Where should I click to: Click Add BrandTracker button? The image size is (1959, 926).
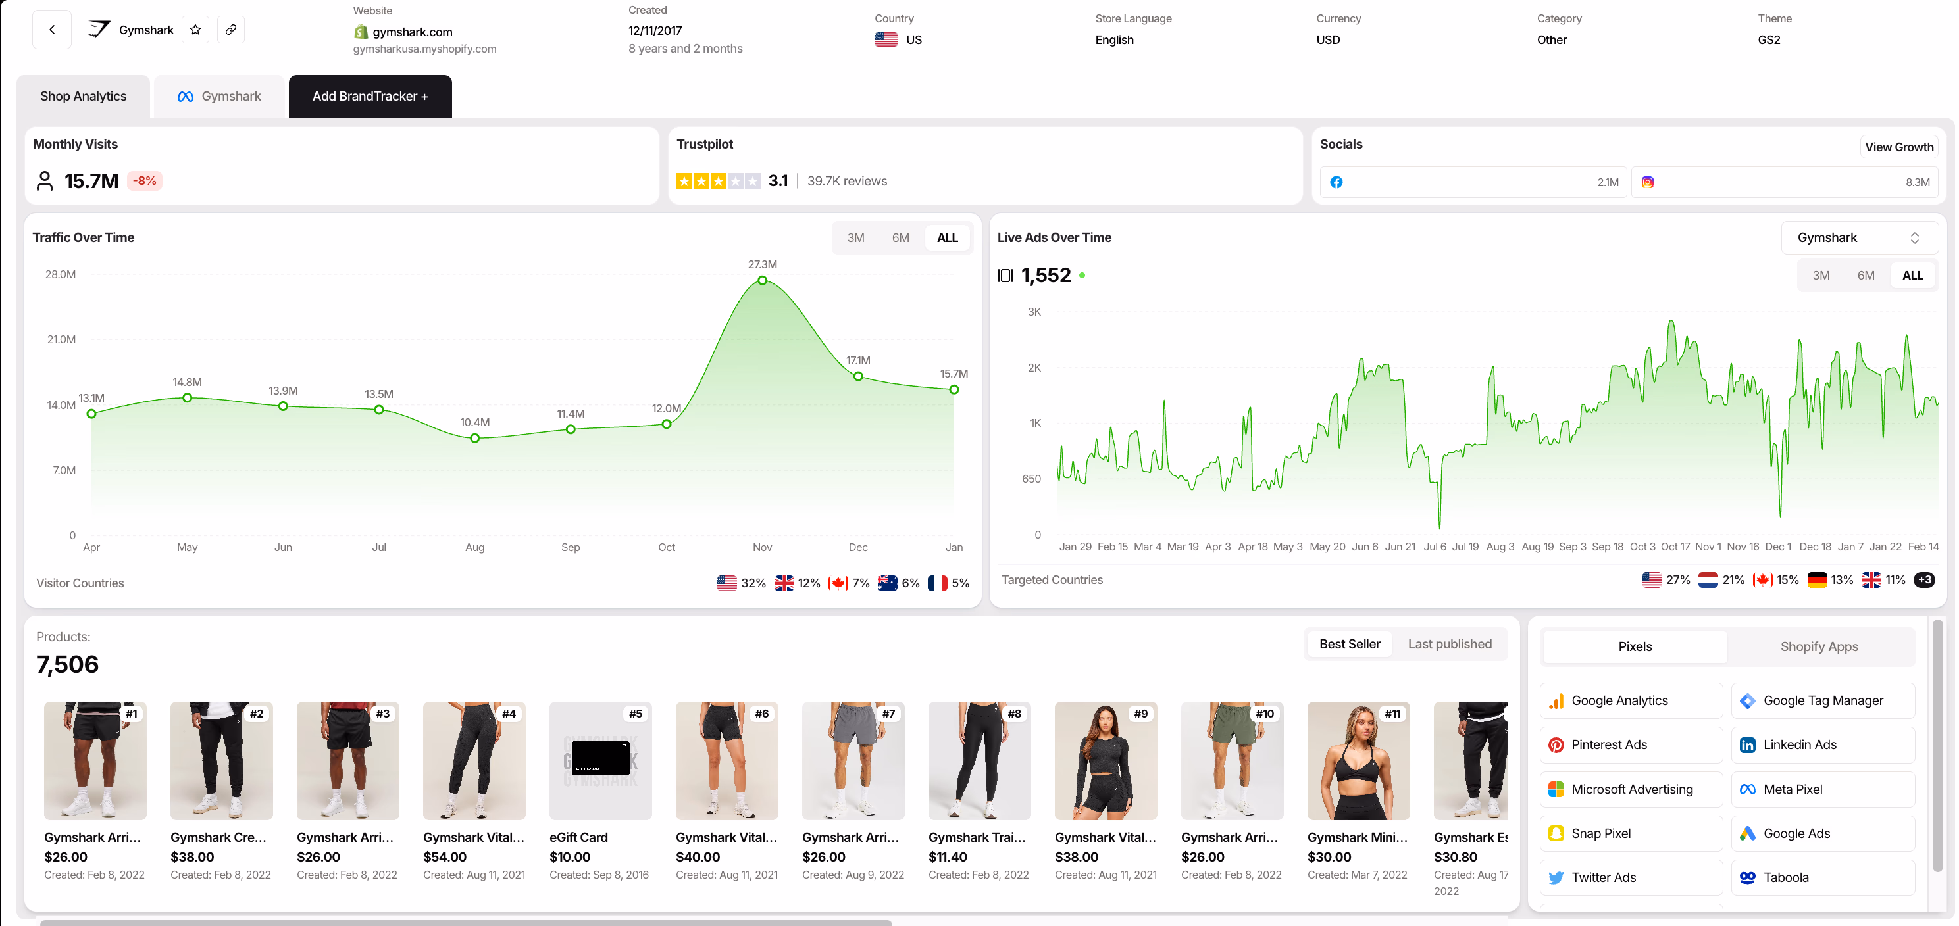pos(370,96)
